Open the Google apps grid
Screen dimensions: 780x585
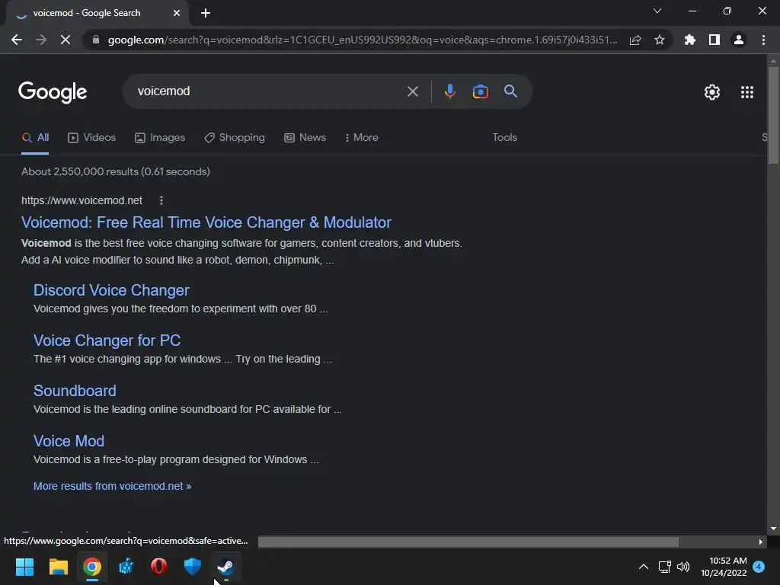(x=746, y=92)
